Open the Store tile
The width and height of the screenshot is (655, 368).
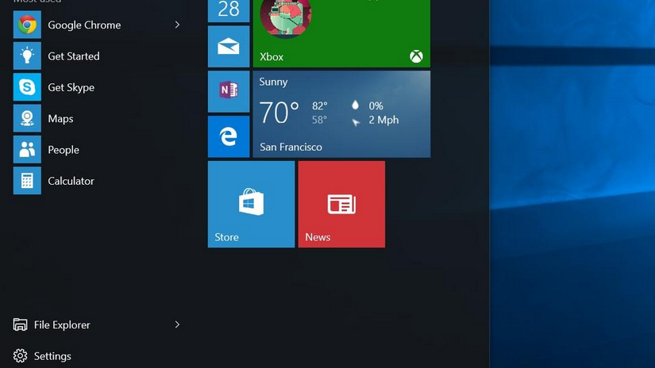[251, 205]
